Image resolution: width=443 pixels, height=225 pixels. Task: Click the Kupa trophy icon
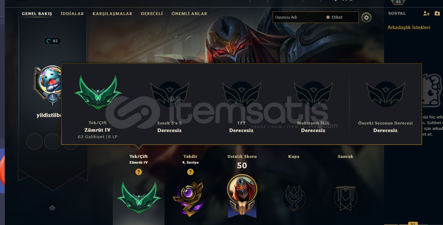[x=294, y=197]
